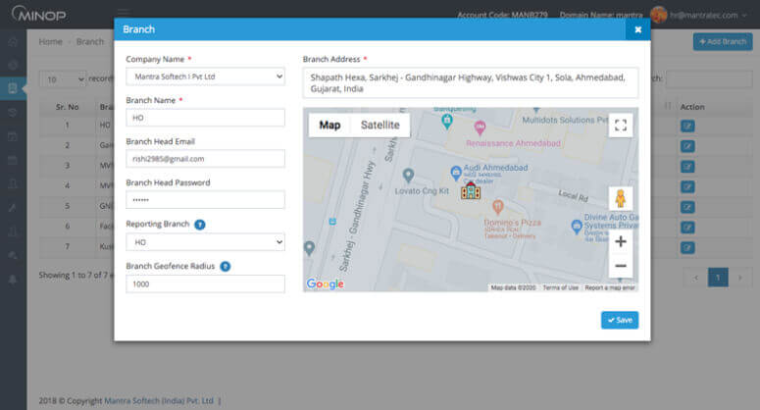
Task: Click branch location marker on map
Action: pos(471,190)
